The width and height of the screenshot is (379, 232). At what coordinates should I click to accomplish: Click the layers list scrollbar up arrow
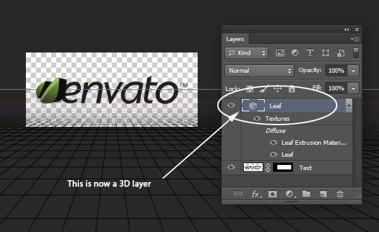[x=349, y=105]
